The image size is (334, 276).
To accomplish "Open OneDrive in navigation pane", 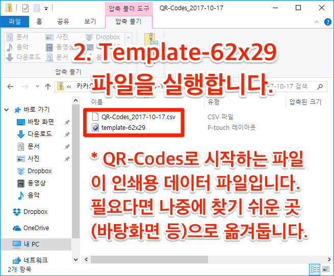I will pyautogui.click(x=36, y=228).
